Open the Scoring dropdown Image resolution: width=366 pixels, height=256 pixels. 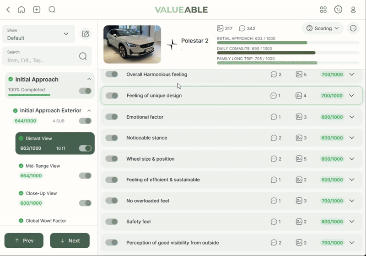323,28
